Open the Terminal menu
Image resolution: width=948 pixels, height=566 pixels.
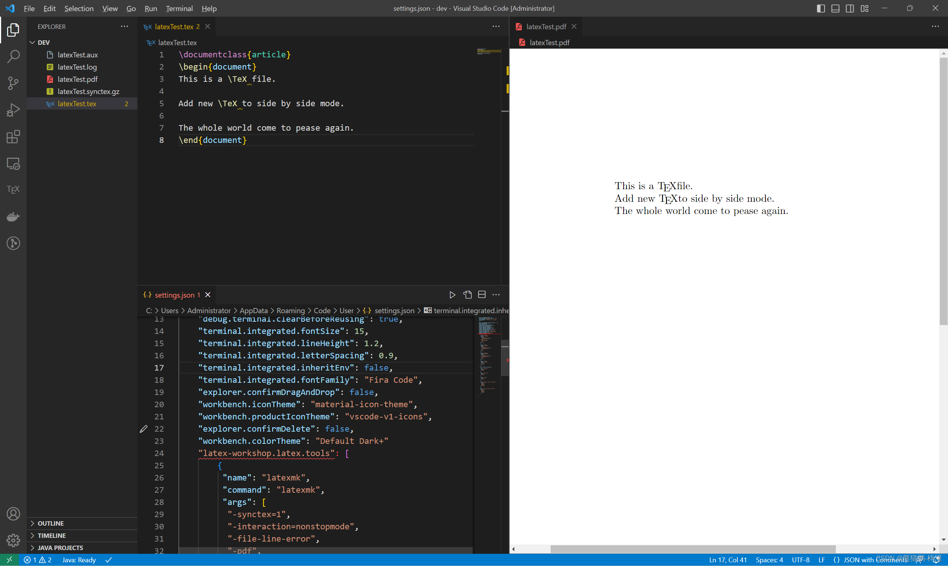[x=179, y=8]
